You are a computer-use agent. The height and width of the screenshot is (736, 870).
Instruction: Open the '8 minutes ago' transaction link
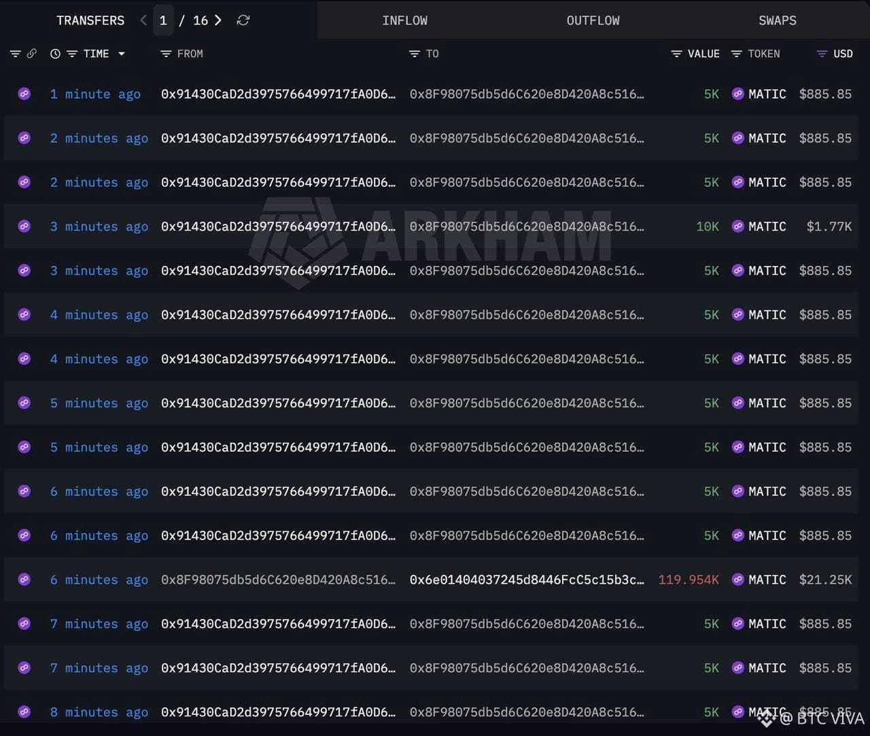pos(99,712)
